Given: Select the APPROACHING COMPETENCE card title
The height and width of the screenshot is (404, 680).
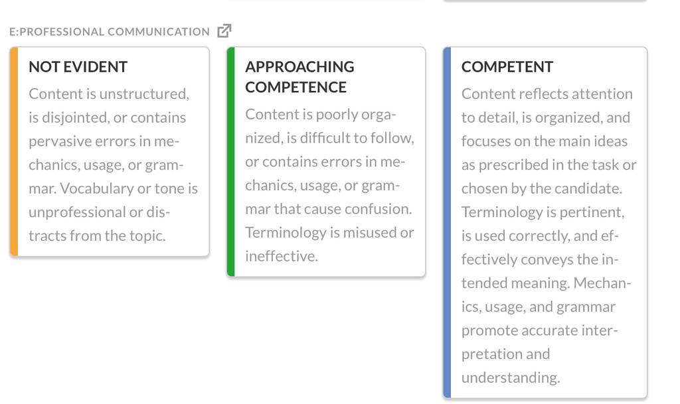Looking at the screenshot, I should tap(299, 77).
